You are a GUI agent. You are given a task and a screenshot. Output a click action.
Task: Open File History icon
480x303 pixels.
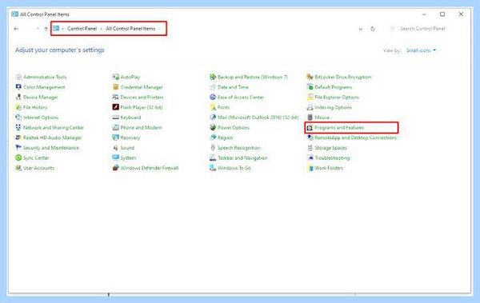pos(18,107)
